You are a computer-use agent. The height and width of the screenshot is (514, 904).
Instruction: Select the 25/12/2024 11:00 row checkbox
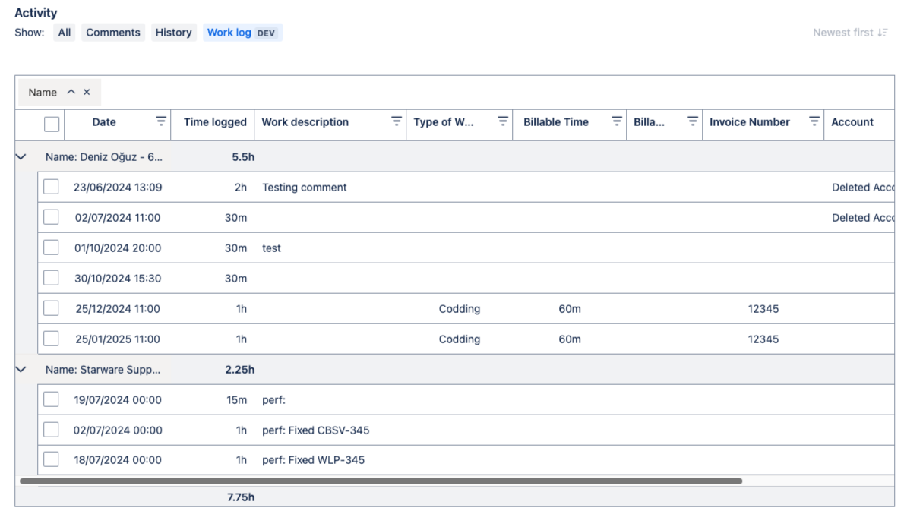pos(51,308)
